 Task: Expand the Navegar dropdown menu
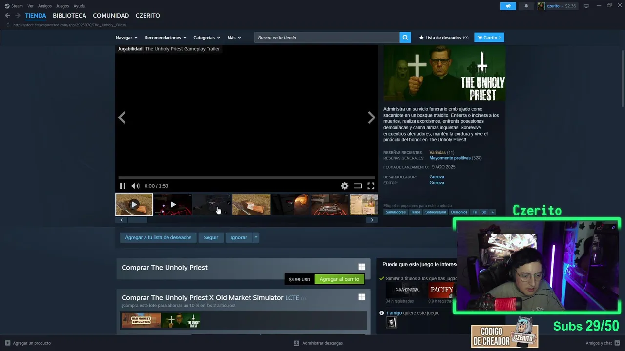coord(126,38)
